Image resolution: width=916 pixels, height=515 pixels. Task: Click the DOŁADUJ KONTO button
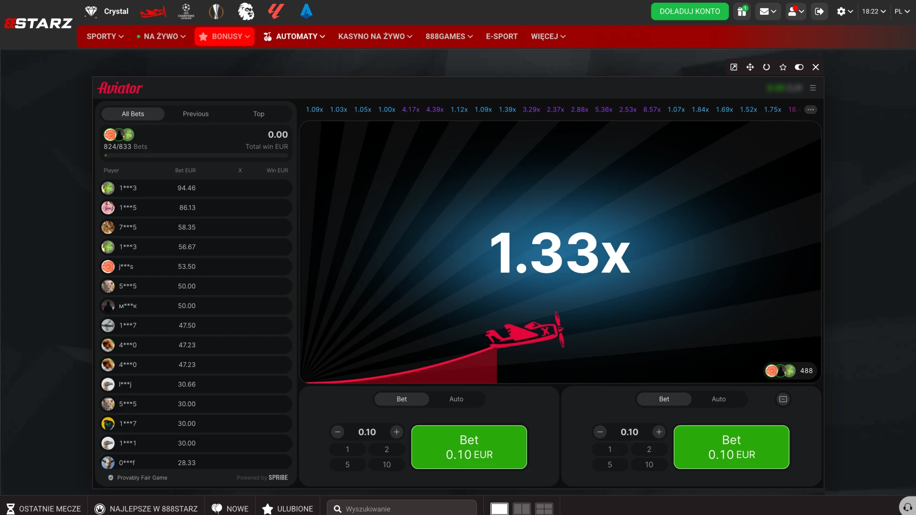pyautogui.click(x=690, y=11)
